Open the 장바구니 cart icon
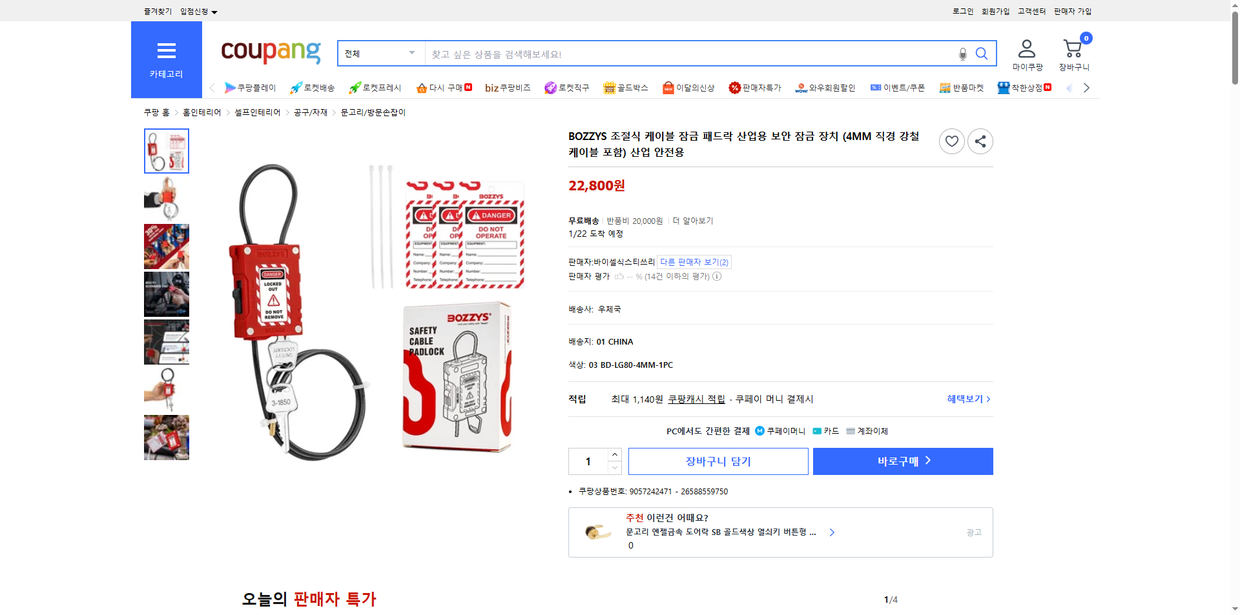The height and width of the screenshot is (615, 1240). [x=1072, y=46]
